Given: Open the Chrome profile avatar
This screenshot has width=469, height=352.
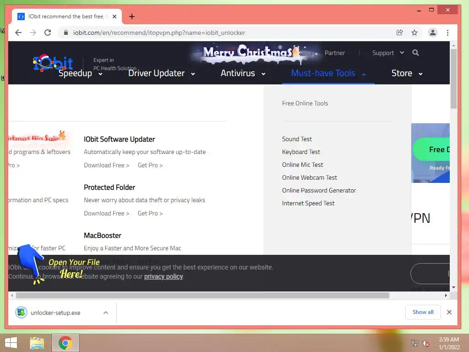Looking at the screenshot, I should pos(432,33).
